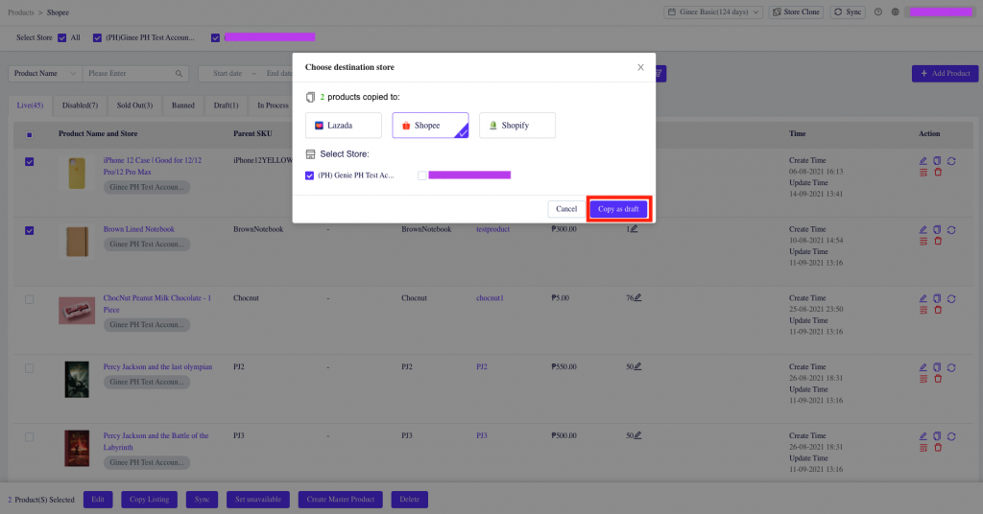Toggle the All stores checkbox
Screen dimensions: 983x514
coord(62,37)
